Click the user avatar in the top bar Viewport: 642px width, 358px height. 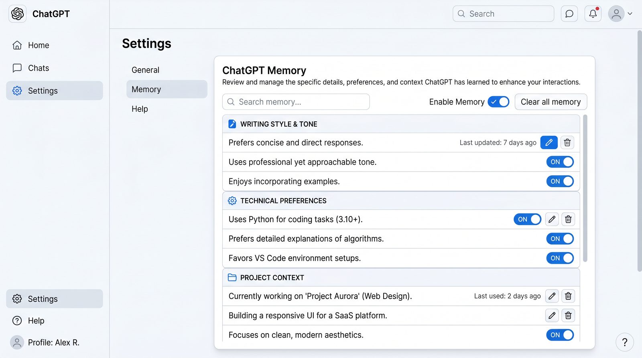616,14
